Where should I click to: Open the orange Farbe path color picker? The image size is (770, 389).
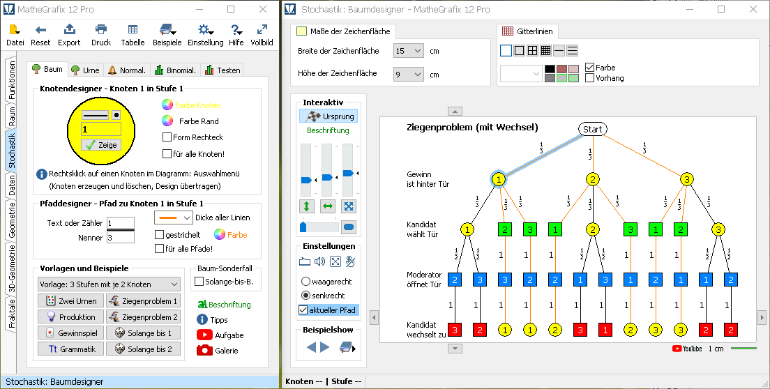(x=220, y=234)
